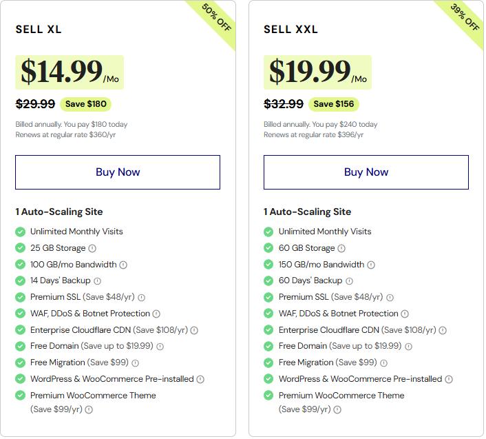Click info icon for 100 GB/mo Bandwidth
Image resolution: width=486 pixels, height=439 pixels.
click(123, 265)
